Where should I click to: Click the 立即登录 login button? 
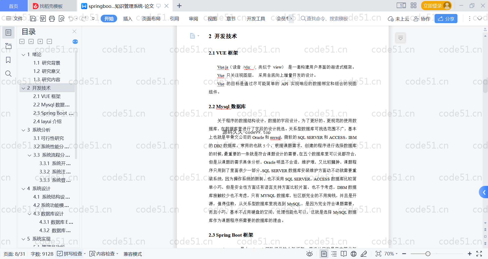point(436,6)
